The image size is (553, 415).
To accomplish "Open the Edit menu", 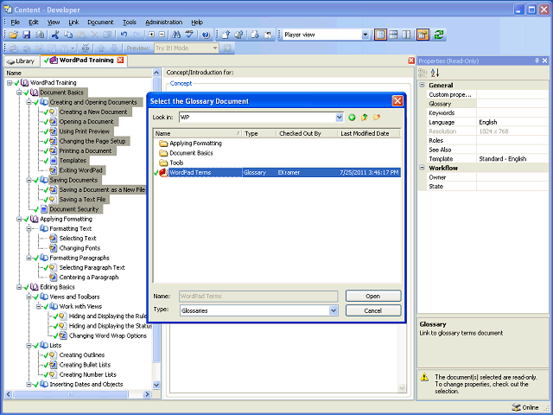I will (34, 22).
